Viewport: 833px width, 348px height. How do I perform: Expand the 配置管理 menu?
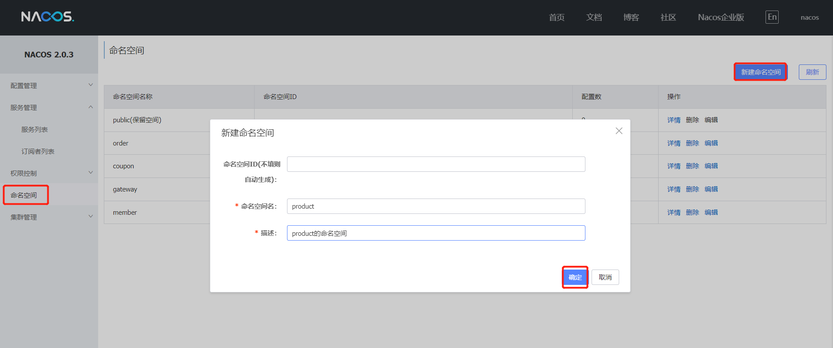coord(49,85)
